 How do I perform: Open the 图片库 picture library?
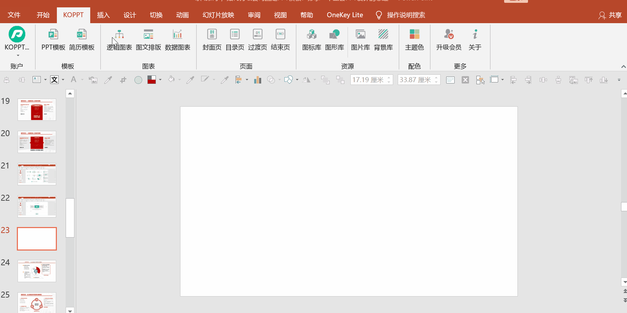361,40
